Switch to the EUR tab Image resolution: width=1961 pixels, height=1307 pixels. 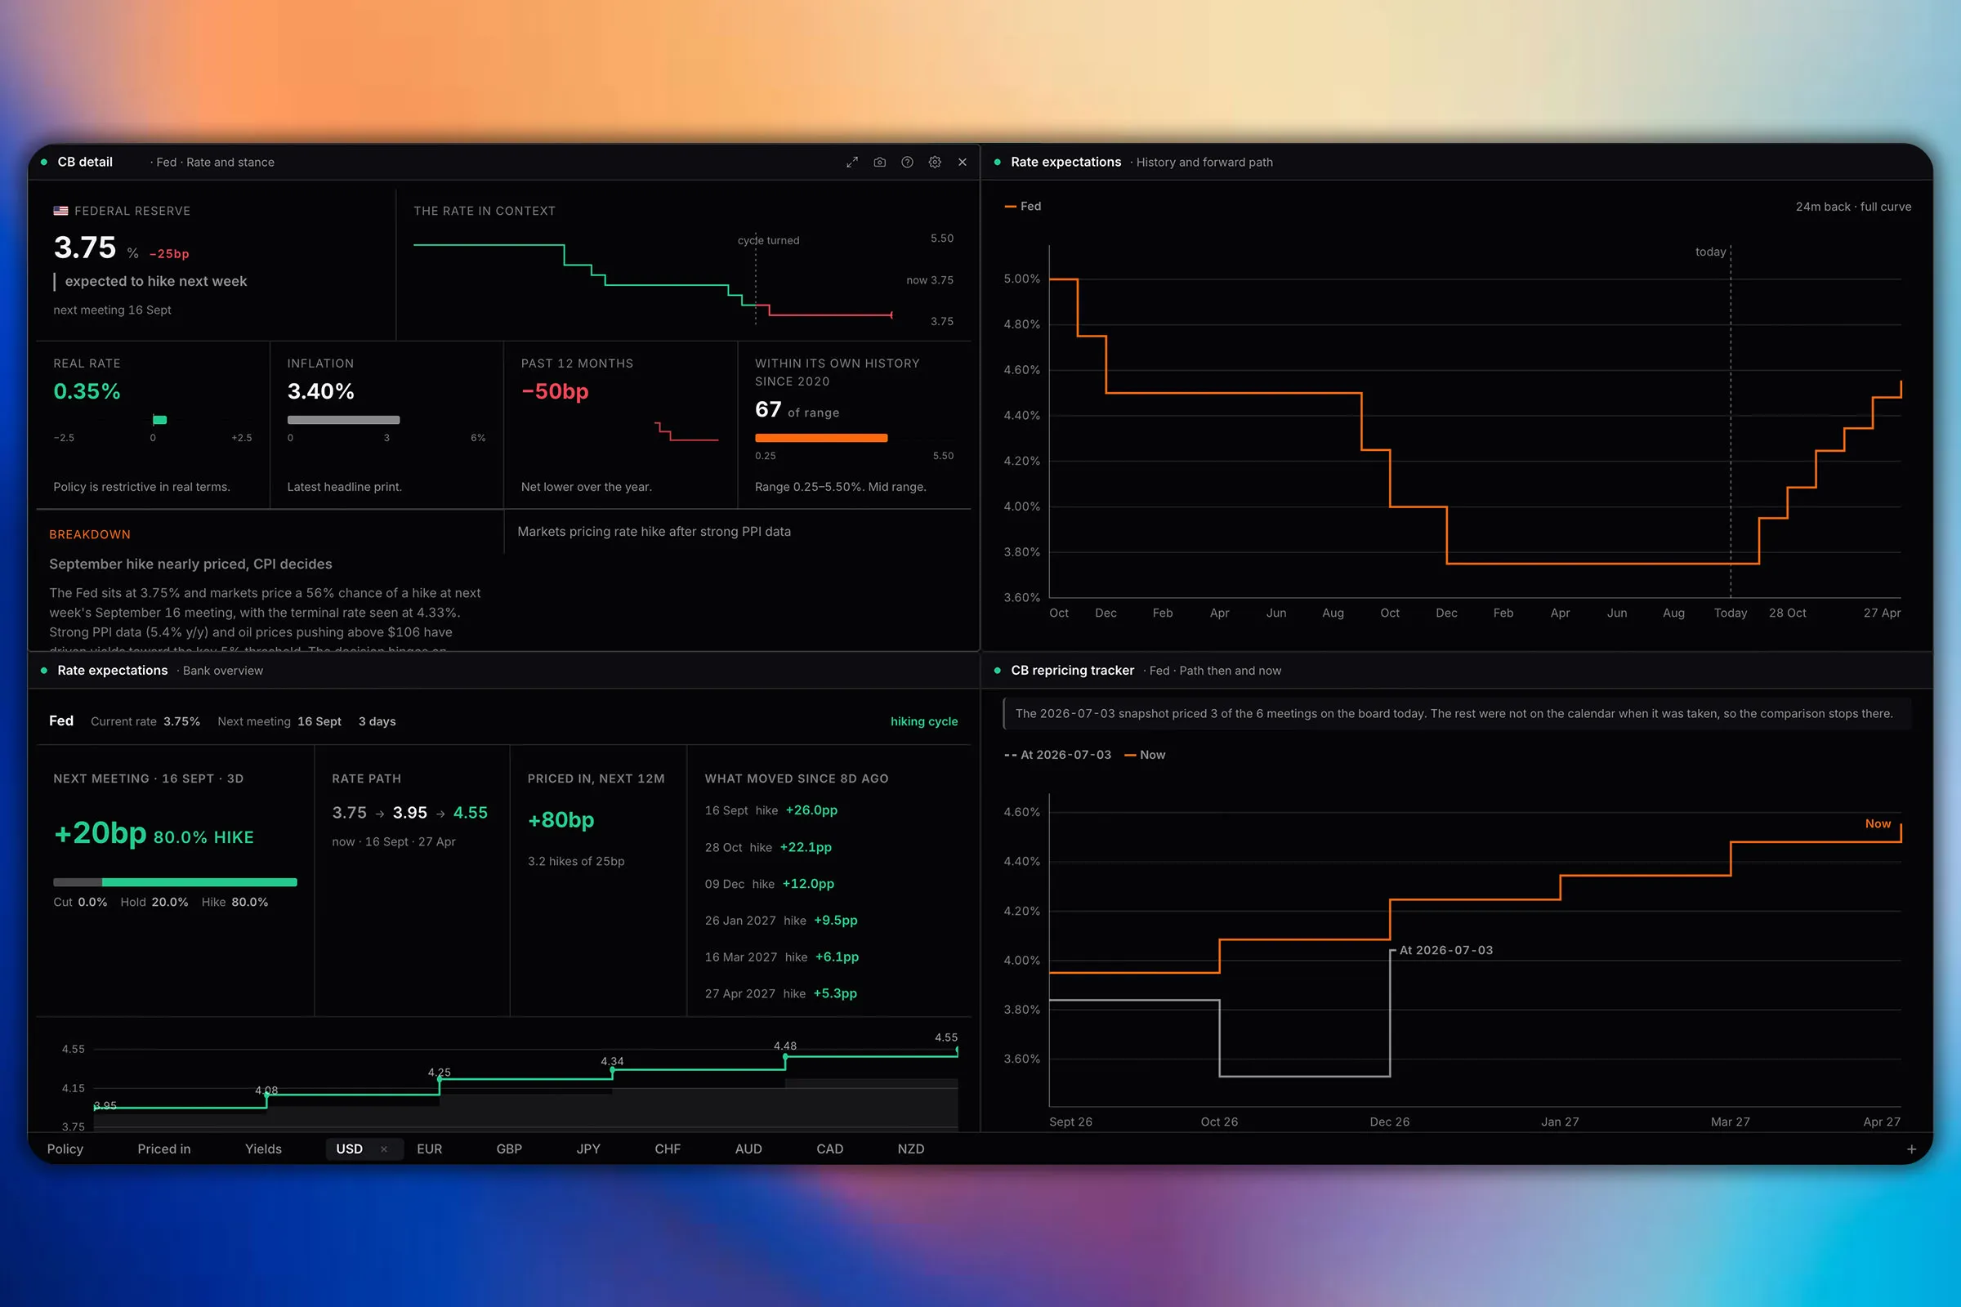pyautogui.click(x=430, y=1149)
